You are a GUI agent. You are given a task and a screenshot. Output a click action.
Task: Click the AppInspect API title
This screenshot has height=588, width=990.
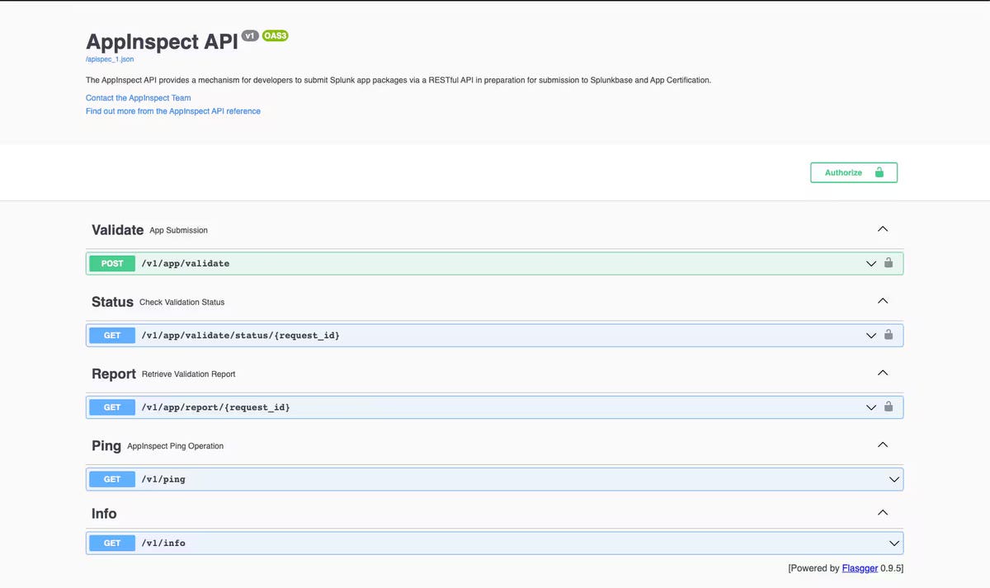point(162,41)
